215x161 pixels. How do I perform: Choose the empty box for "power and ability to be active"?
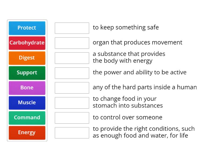(x=72, y=73)
